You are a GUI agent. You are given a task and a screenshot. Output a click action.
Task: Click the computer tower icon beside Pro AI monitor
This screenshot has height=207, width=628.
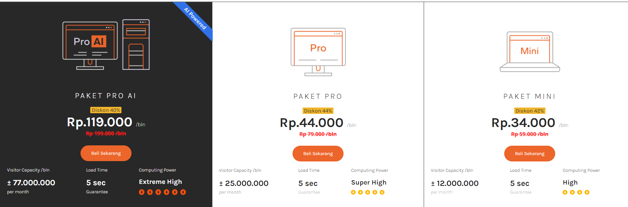(136, 45)
